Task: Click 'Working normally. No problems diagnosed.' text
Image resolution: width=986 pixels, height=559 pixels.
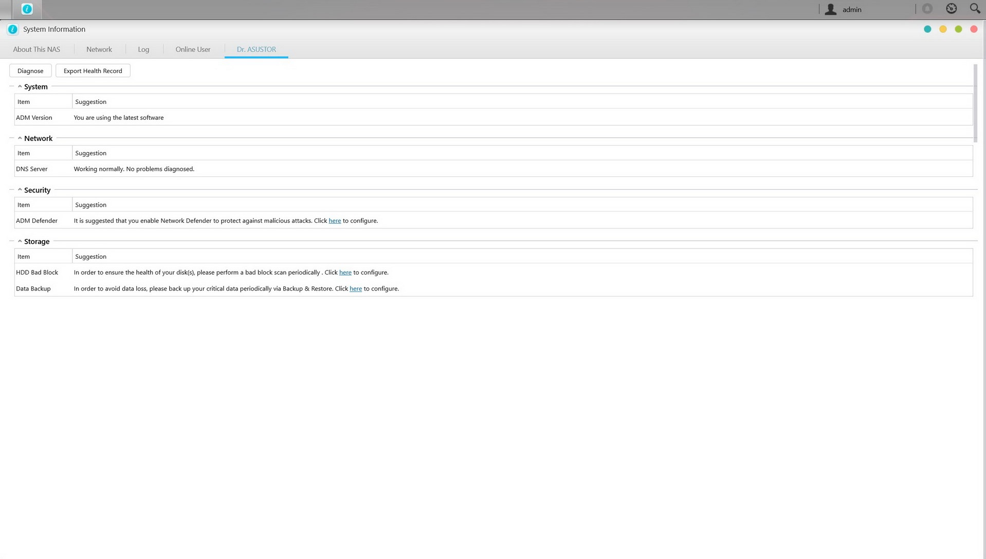Action: (134, 169)
